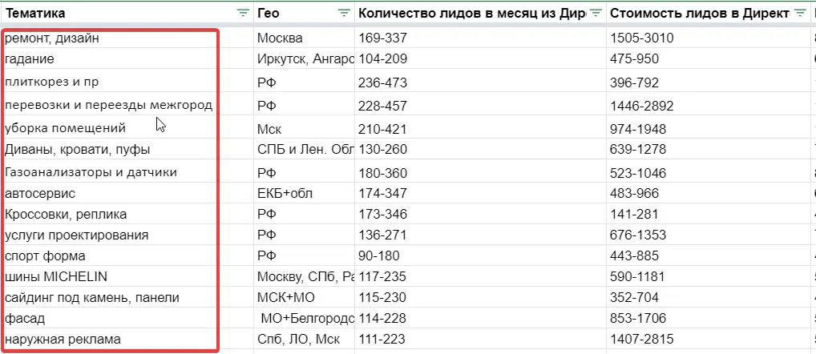Screen dimensions: 816x354
Task: Open the filter icon in the Тематика column
Action: [x=243, y=13]
